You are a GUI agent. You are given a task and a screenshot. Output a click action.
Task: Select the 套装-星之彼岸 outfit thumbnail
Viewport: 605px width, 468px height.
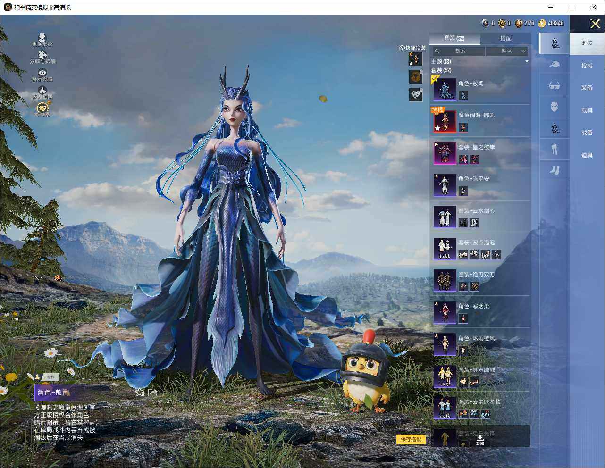445,153
